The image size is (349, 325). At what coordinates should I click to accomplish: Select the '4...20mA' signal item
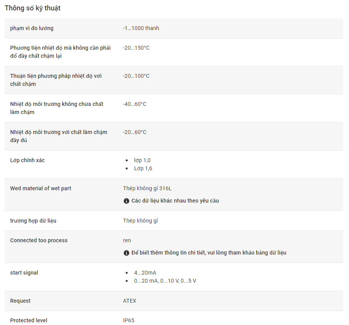pyautogui.click(x=145, y=273)
